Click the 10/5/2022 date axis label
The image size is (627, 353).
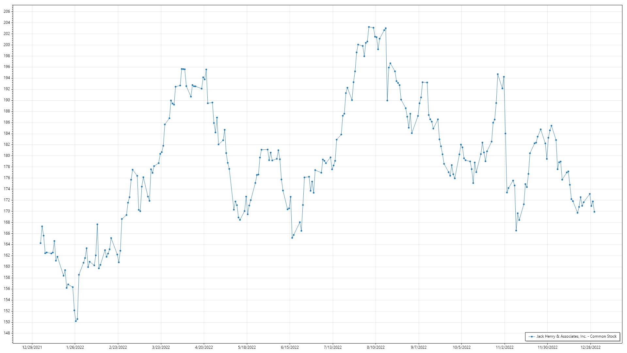click(x=461, y=347)
